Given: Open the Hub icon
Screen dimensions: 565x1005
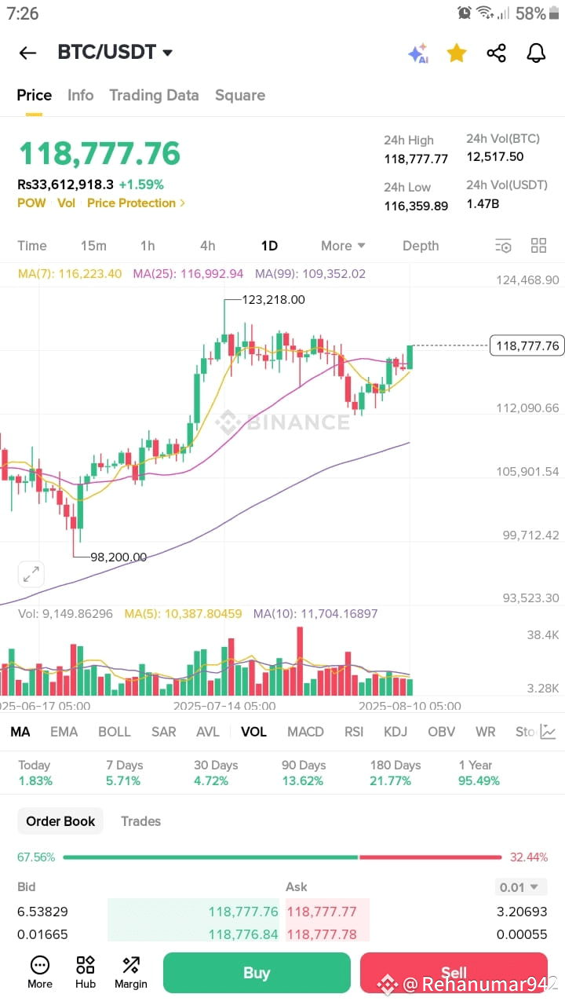Looking at the screenshot, I should tap(86, 972).
